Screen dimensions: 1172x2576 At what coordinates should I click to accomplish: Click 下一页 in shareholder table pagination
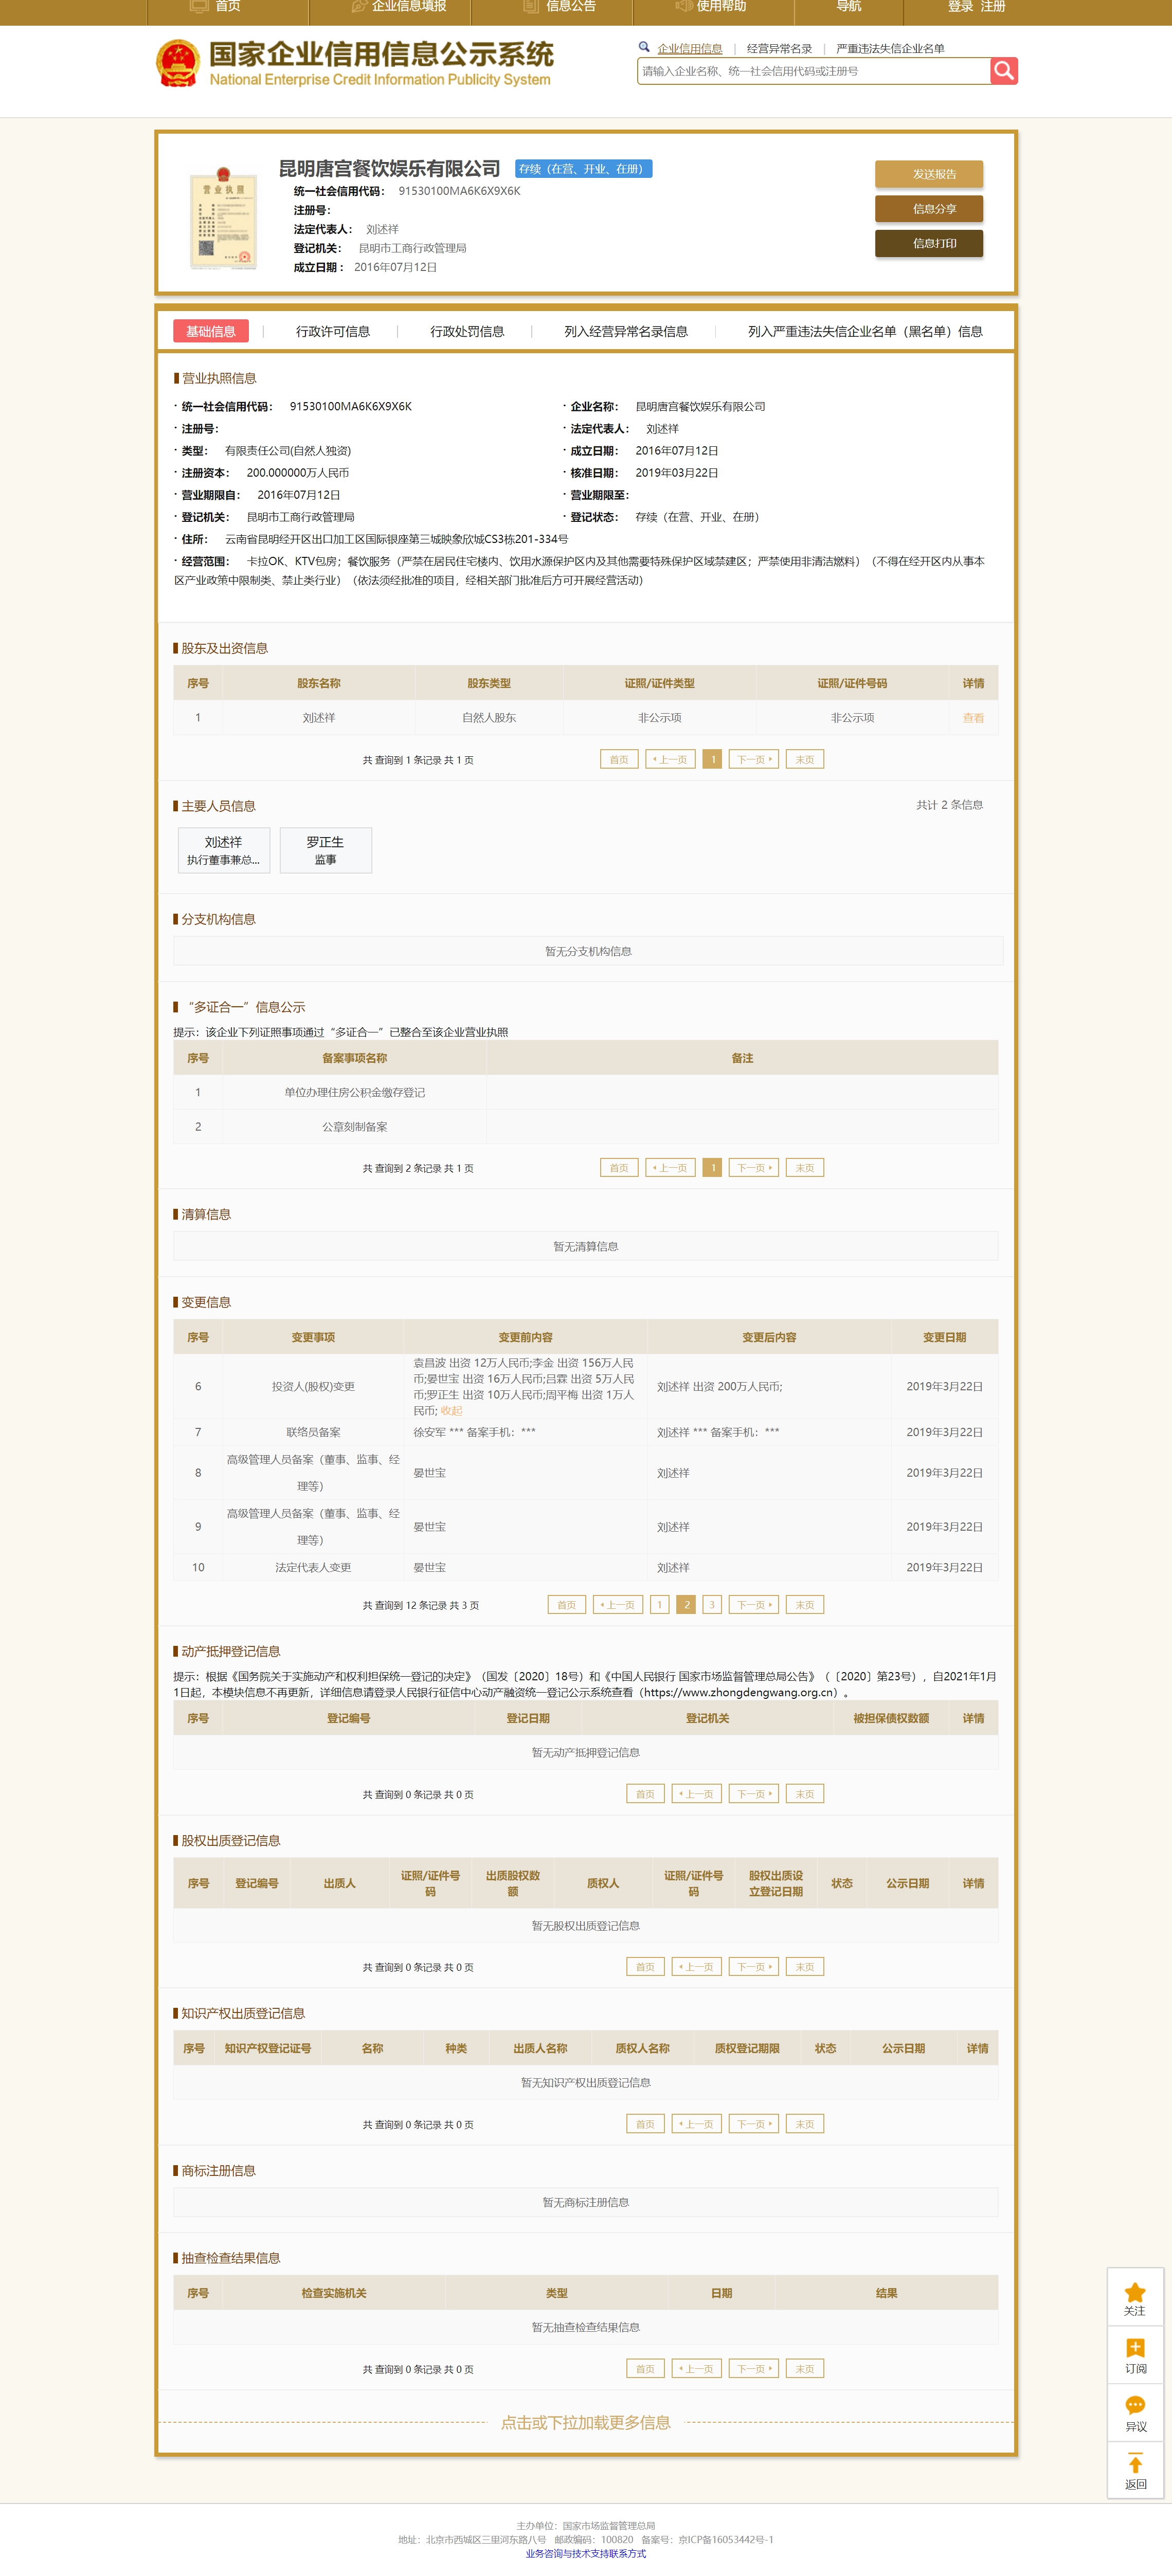click(x=753, y=759)
